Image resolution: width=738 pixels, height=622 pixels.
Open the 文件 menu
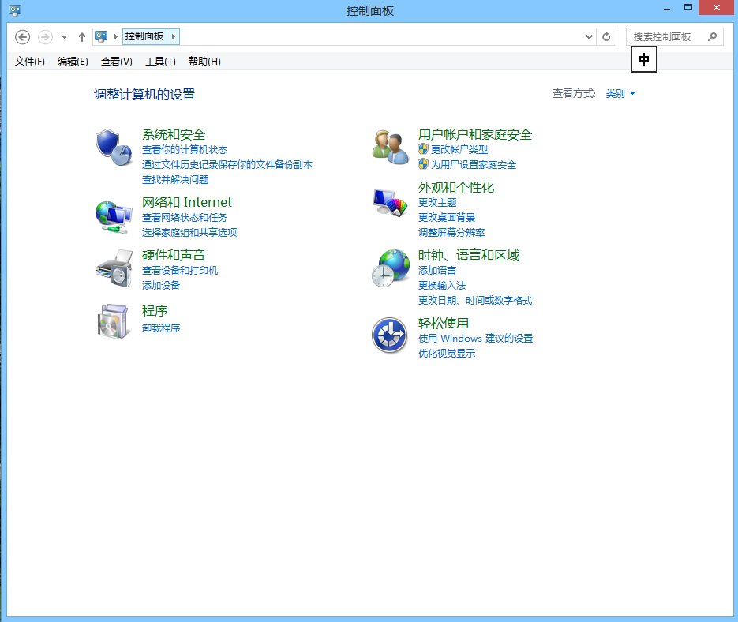pyautogui.click(x=28, y=61)
